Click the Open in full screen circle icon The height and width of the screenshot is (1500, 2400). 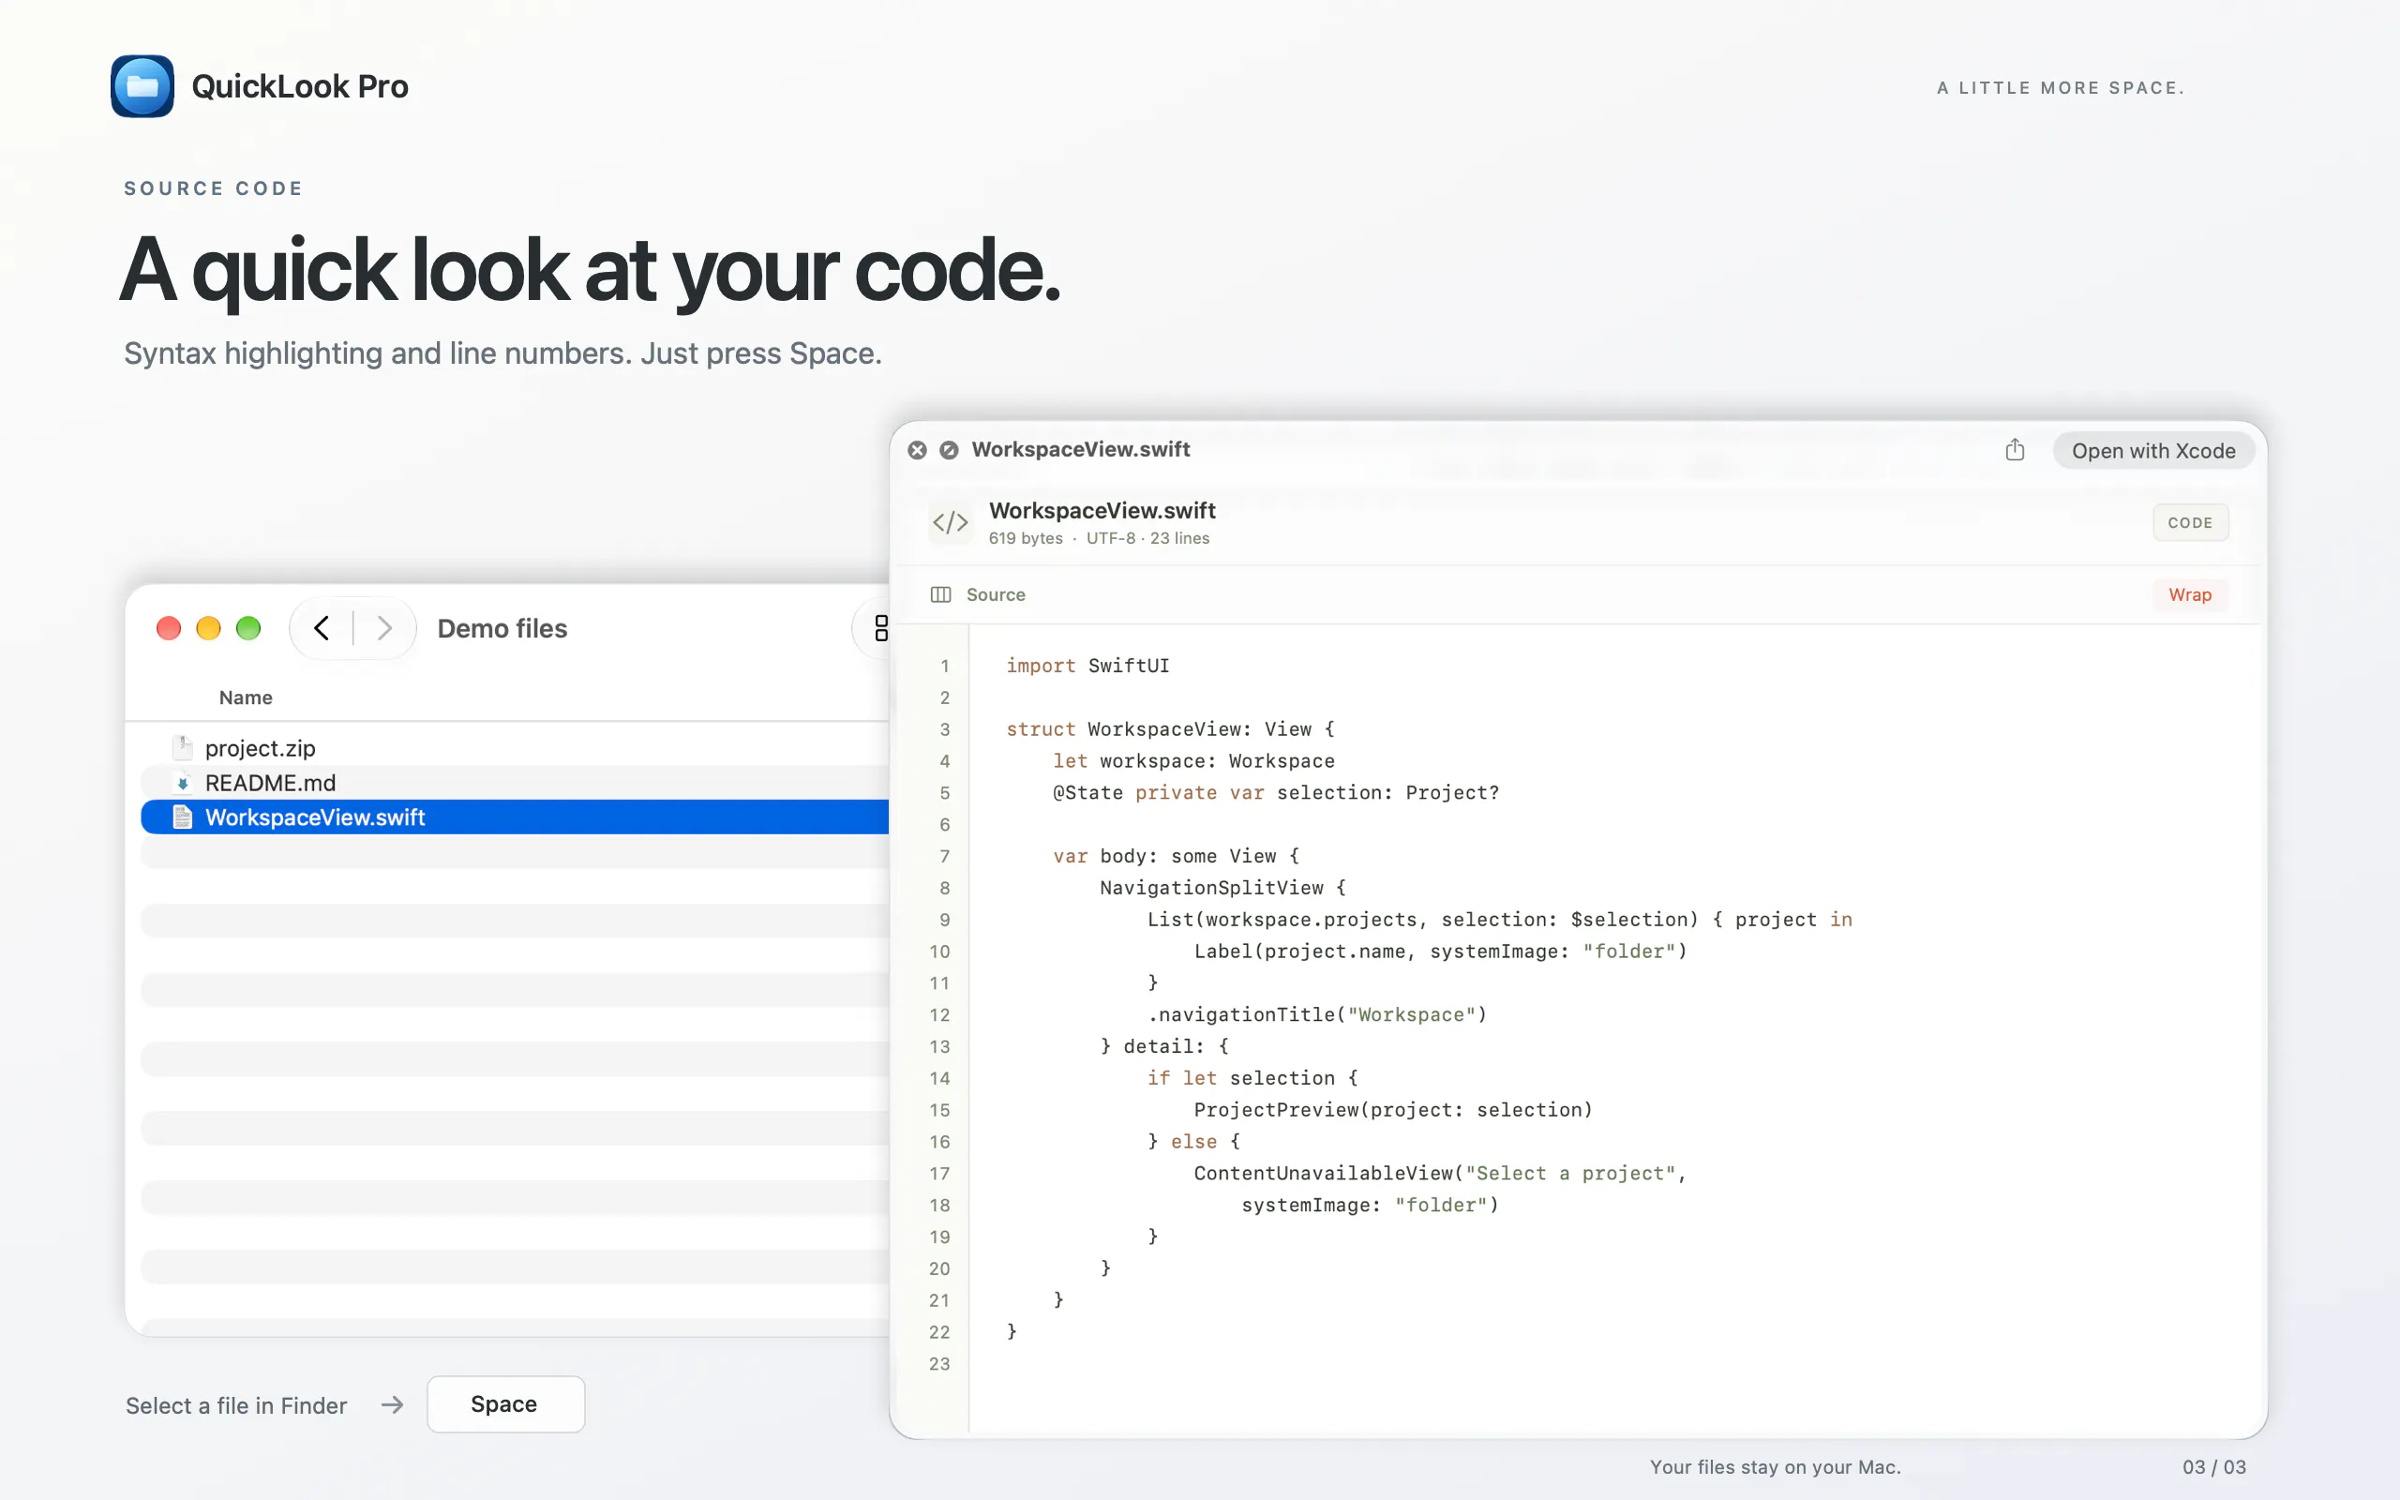[x=949, y=450]
